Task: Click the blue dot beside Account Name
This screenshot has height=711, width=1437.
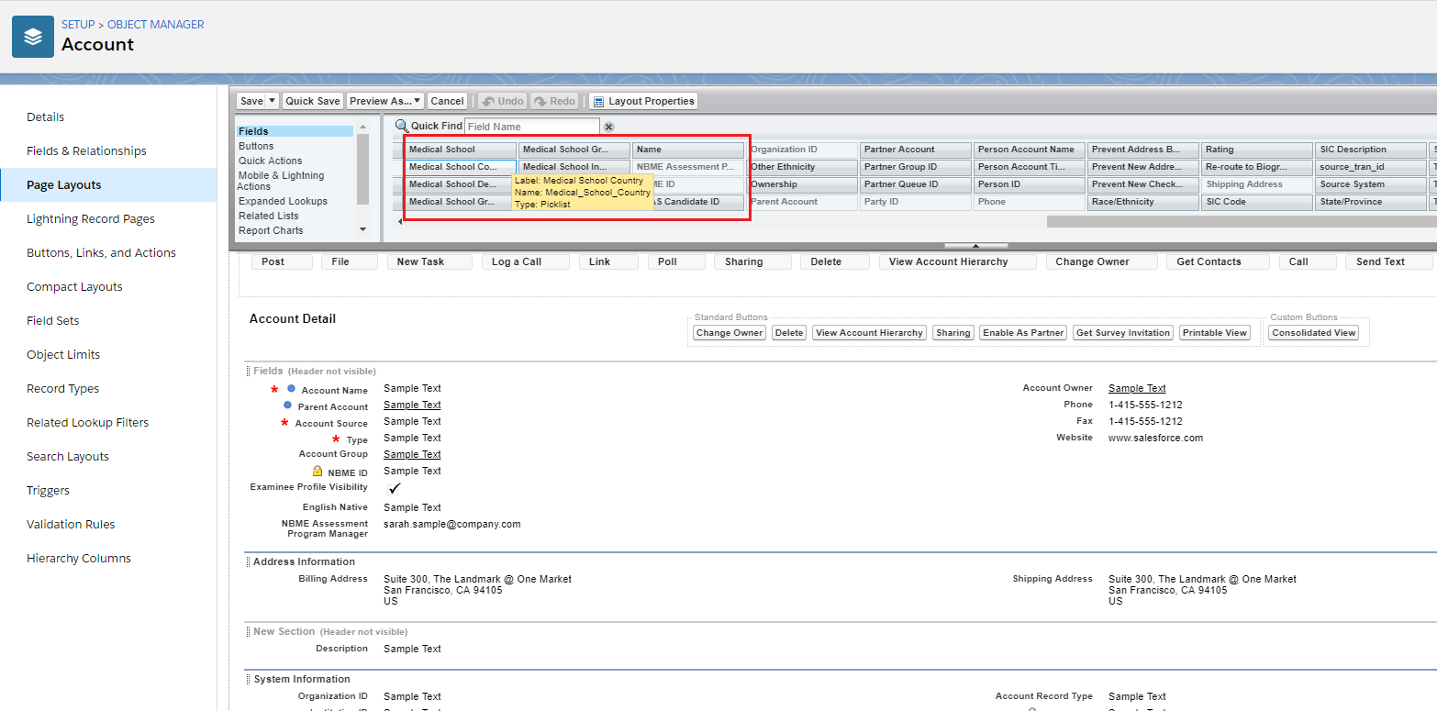Action: (x=291, y=389)
